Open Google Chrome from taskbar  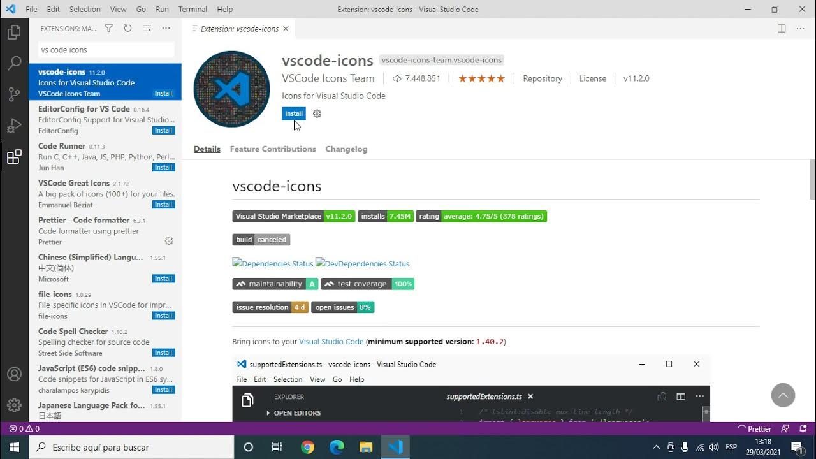click(x=307, y=448)
